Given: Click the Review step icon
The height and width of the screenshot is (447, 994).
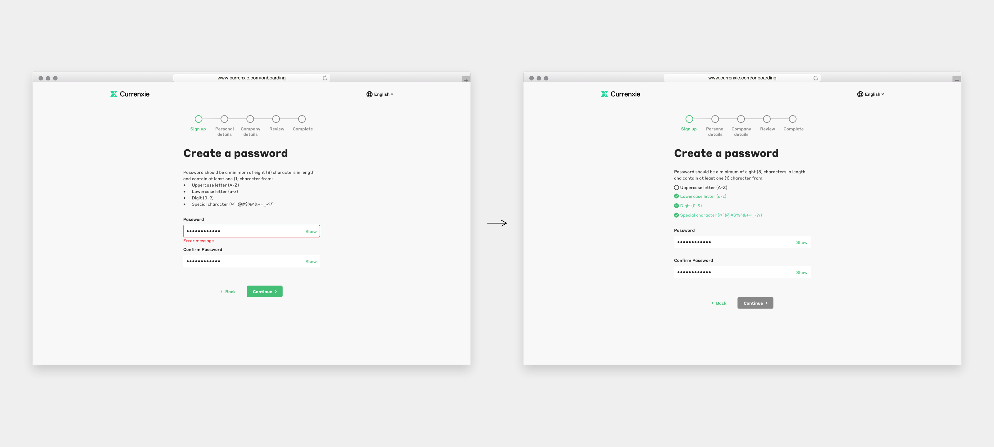Looking at the screenshot, I should 276,118.
